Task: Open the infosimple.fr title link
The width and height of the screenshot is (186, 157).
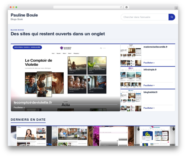Action: [150, 69]
